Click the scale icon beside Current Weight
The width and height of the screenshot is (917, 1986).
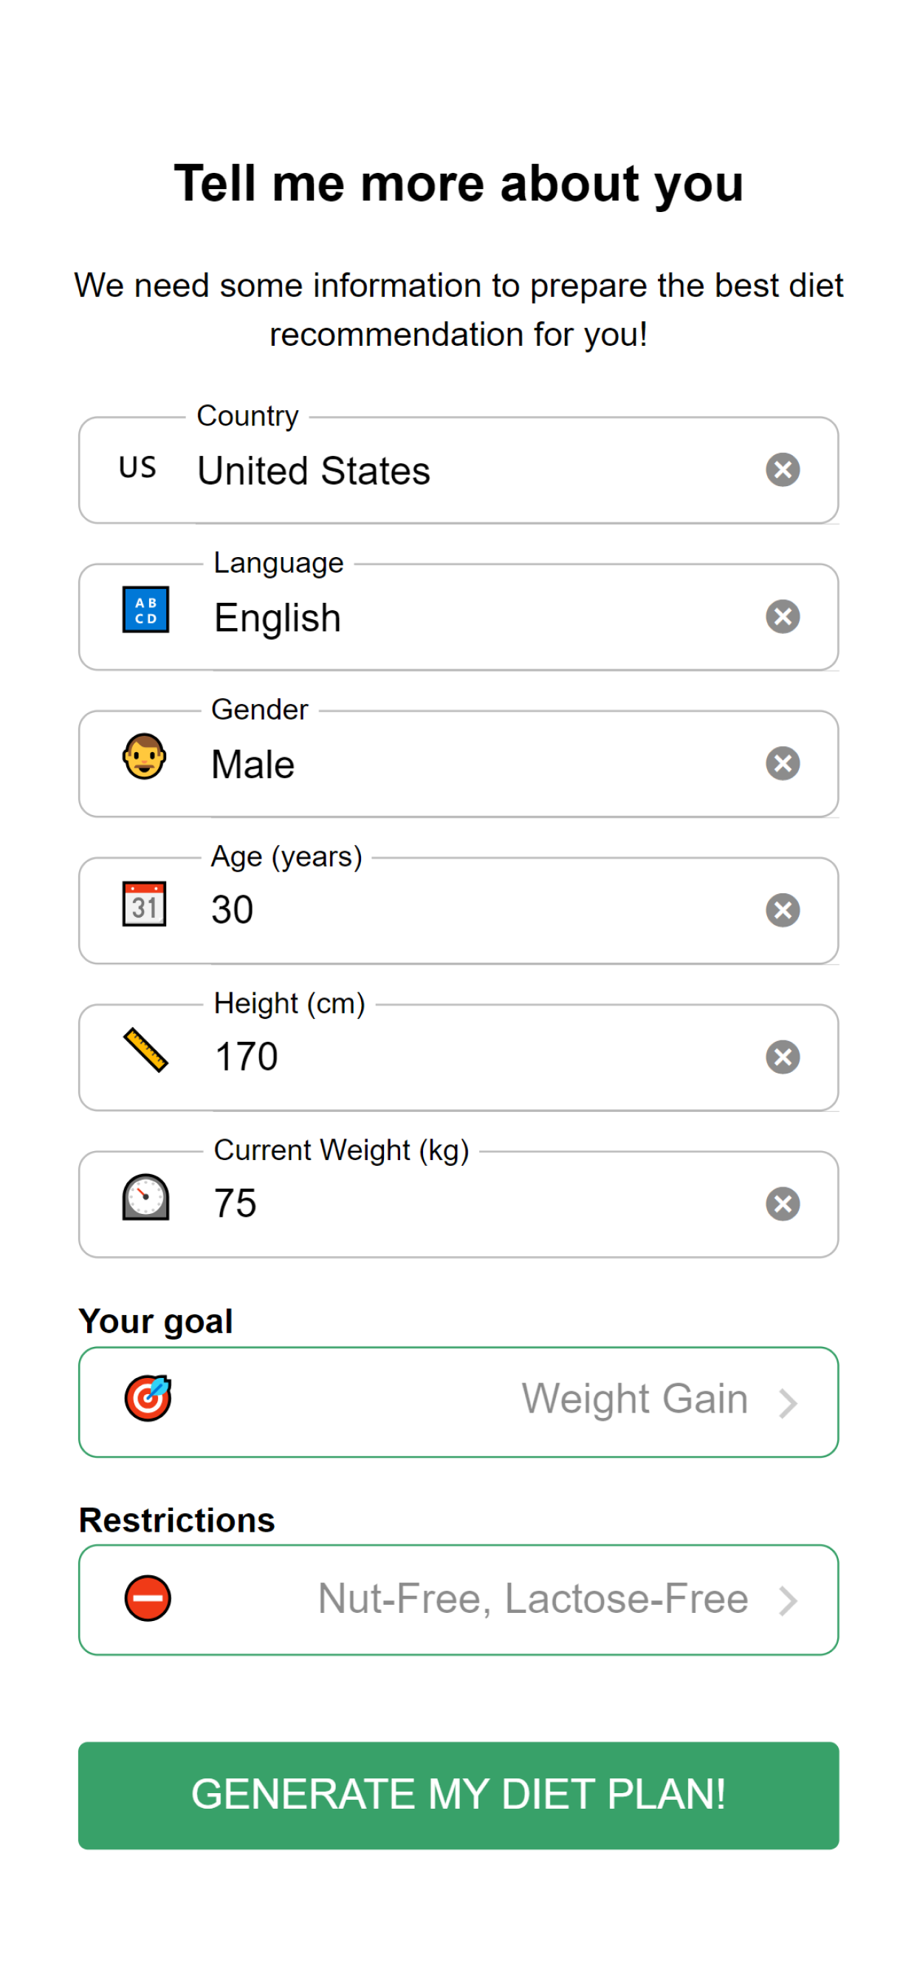pyautogui.click(x=145, y=1198)
